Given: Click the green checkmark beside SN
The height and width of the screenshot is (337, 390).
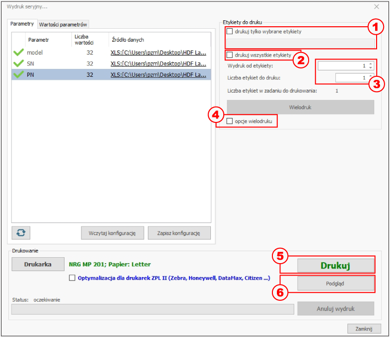Looking at the screenshot, I should click(19, 63).
